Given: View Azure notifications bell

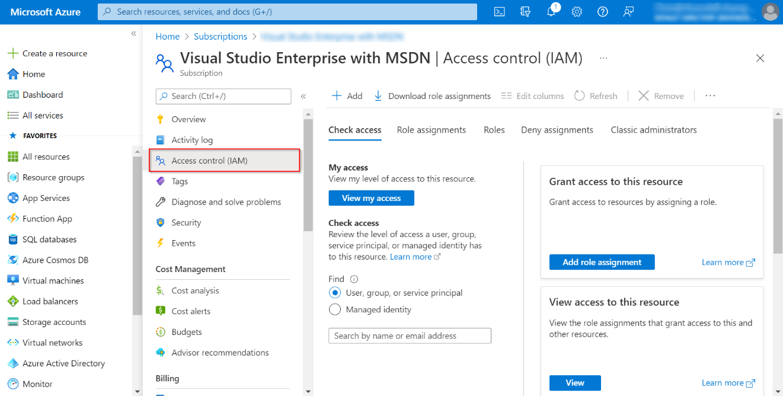Looking at the screenshot, I should click(x=551, y=11).
